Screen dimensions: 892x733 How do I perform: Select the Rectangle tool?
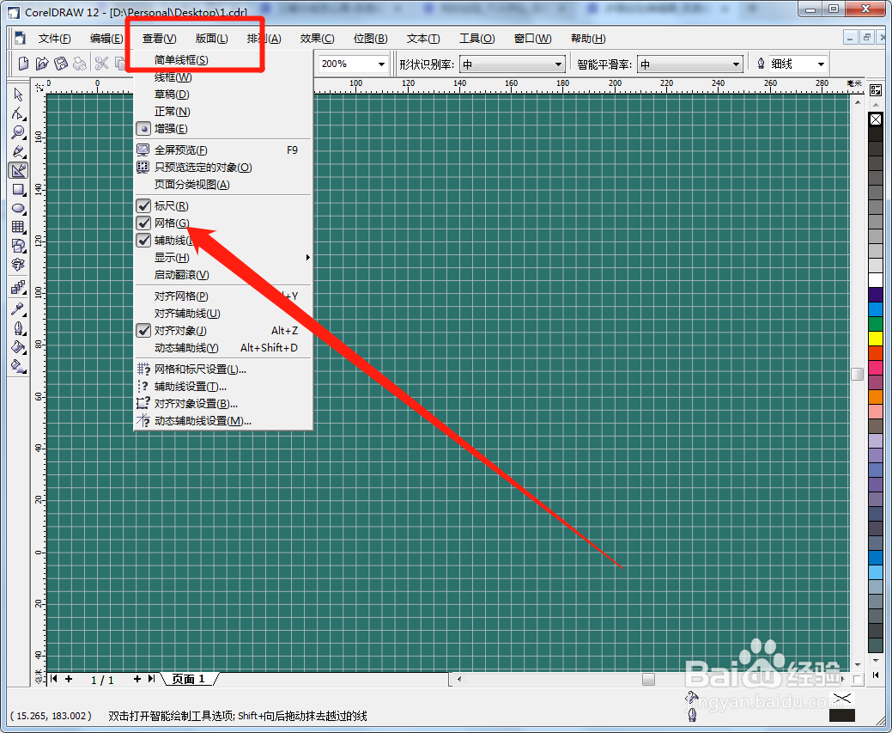point(18,190)
